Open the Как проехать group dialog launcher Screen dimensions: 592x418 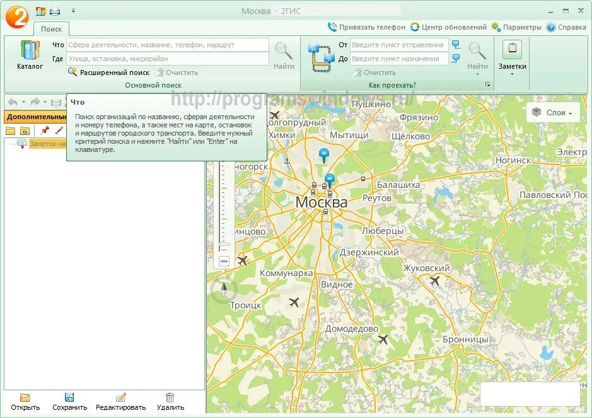click(488, 84)
